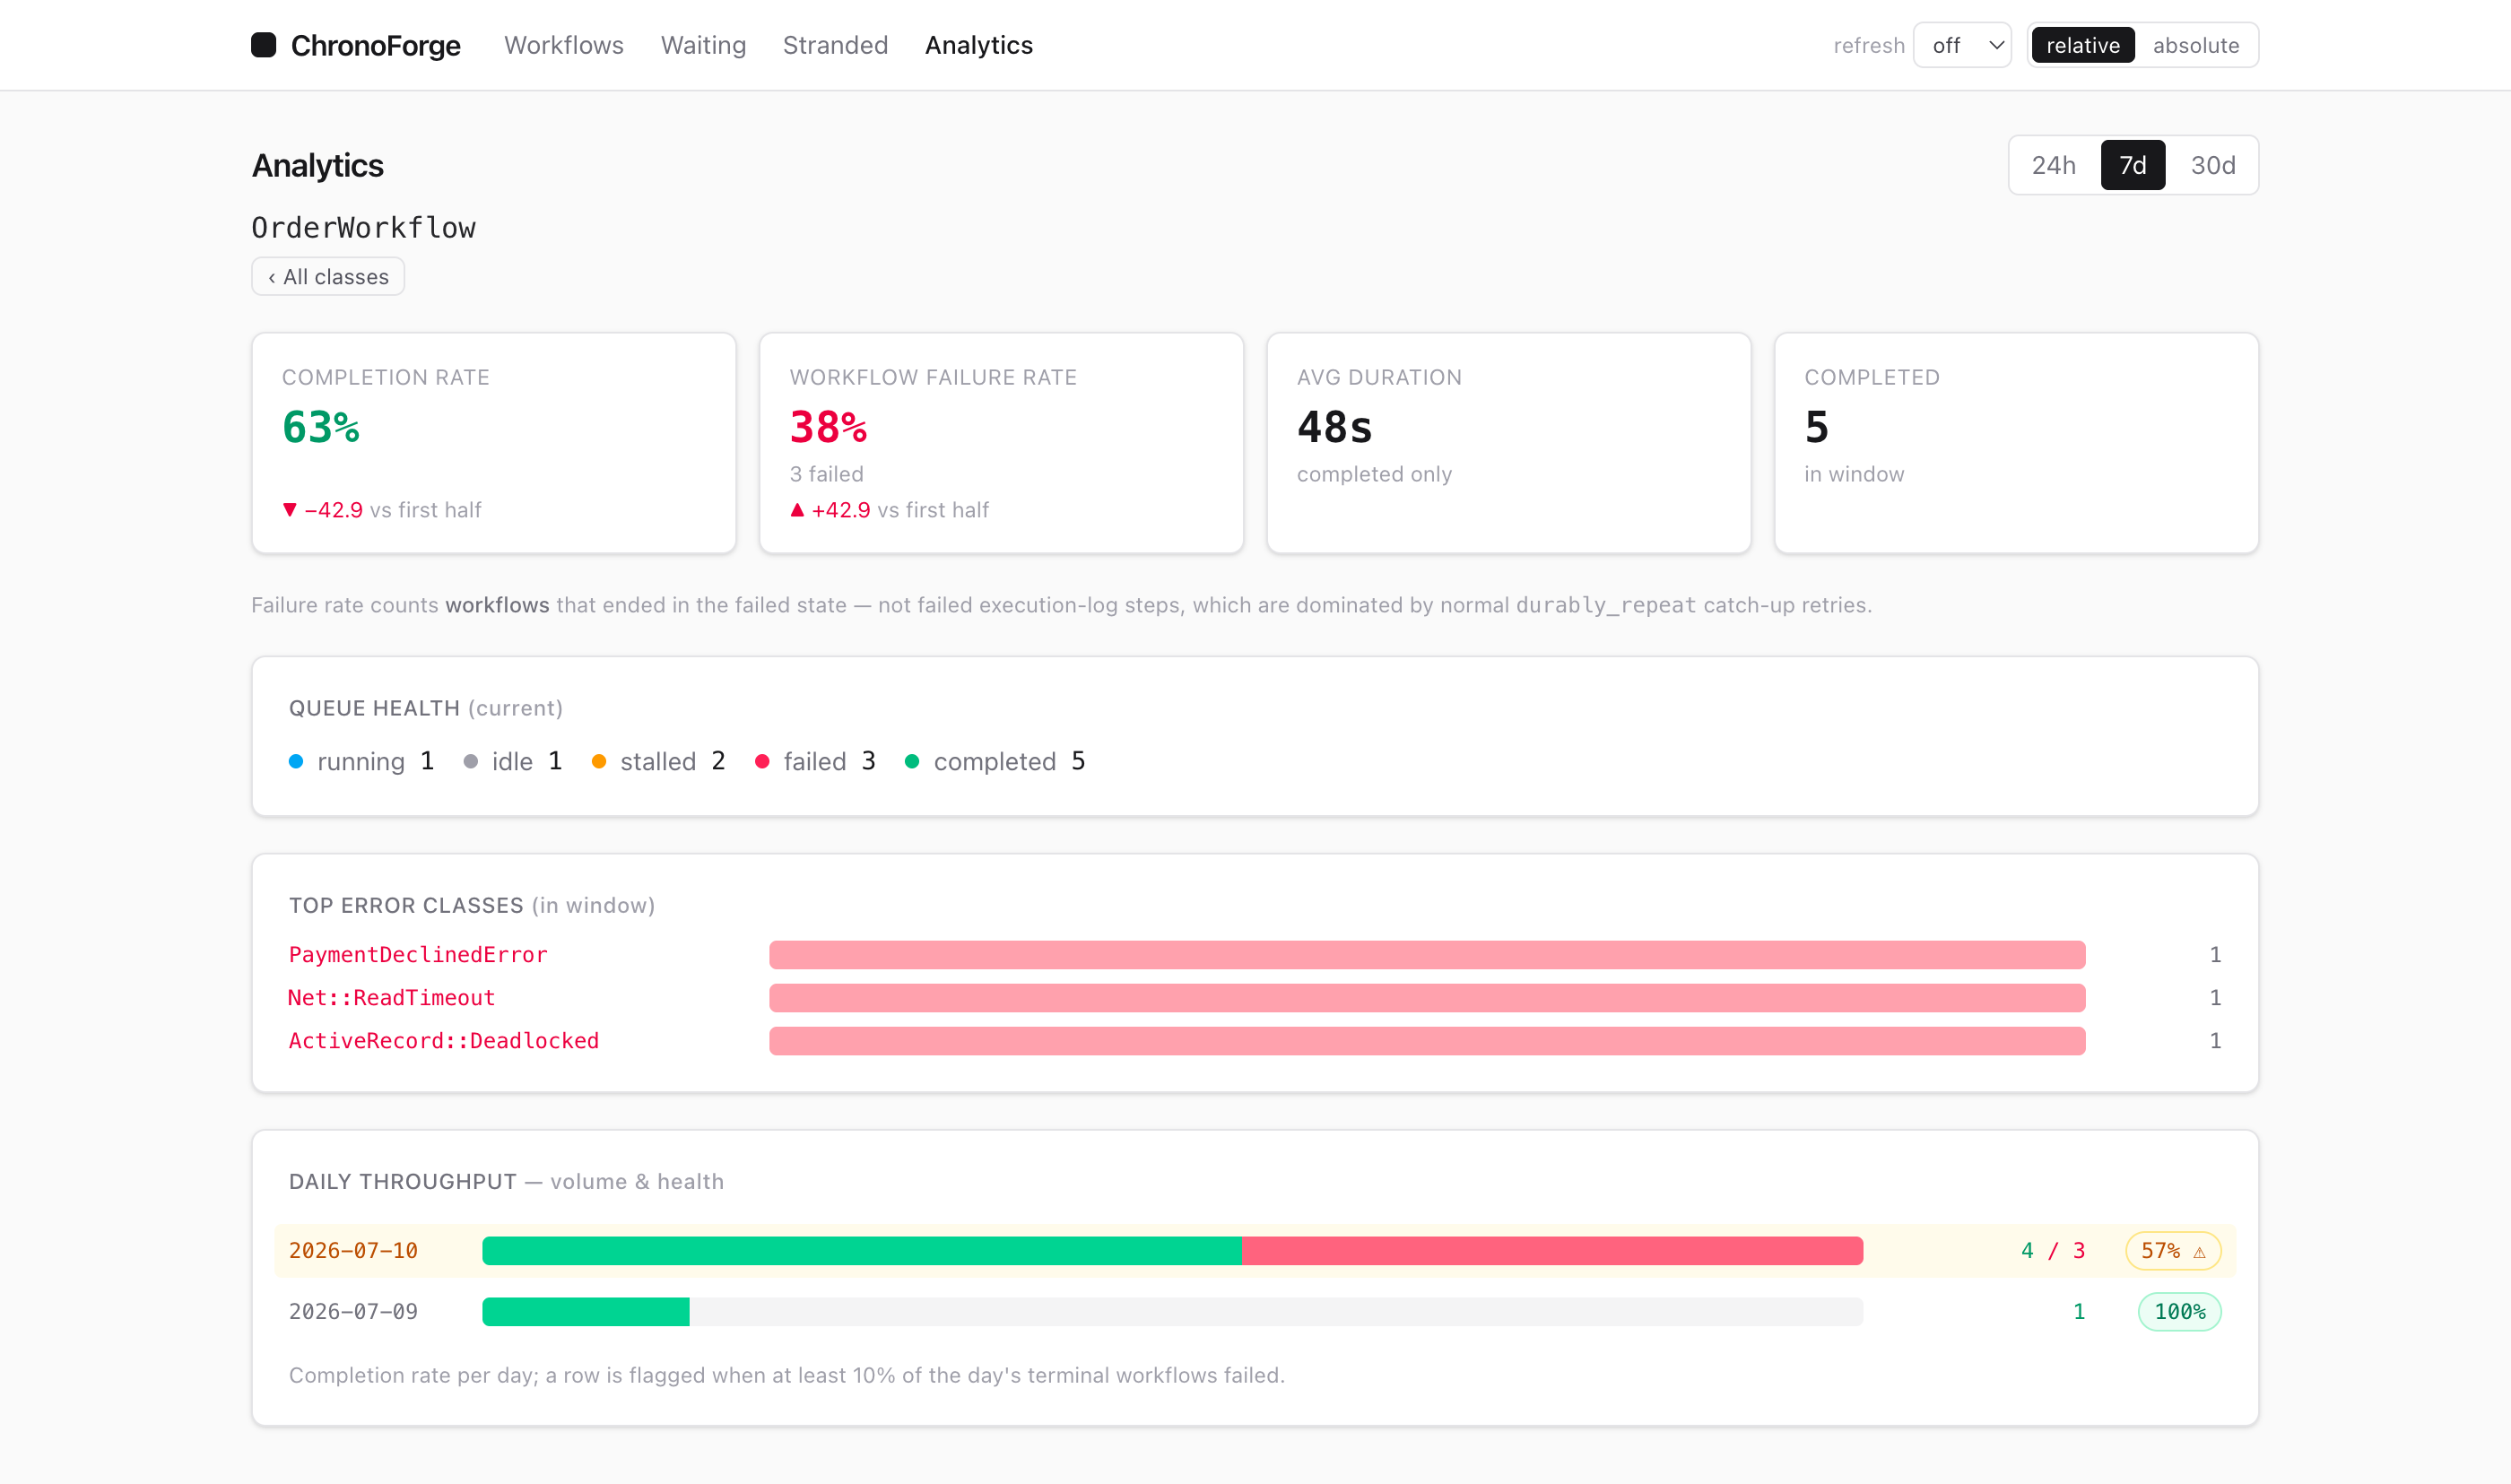Click the up triangle beside +42.9
This screenshot has width=2511, height=1484.
[x=797, y=510]
